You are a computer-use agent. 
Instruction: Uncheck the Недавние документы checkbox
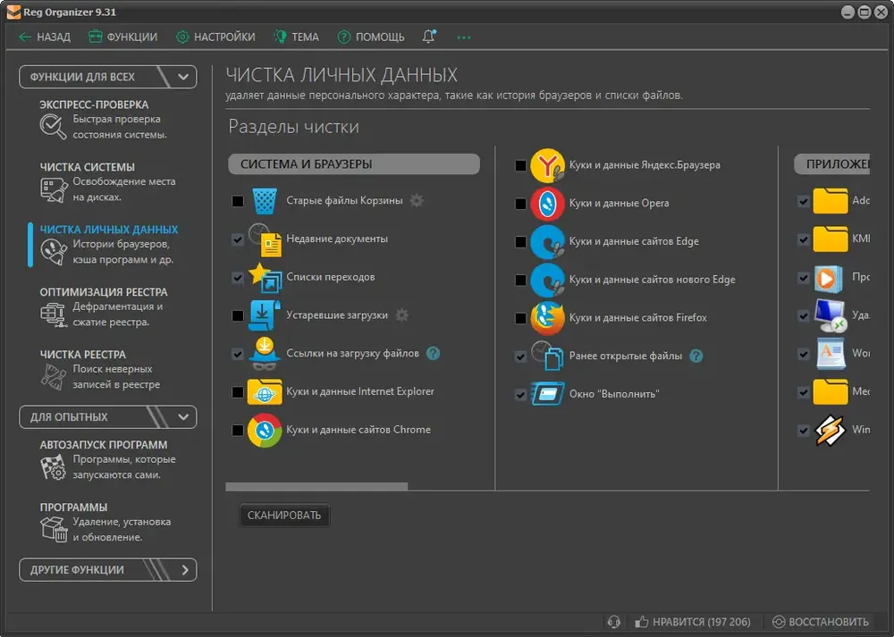point(238,239)
